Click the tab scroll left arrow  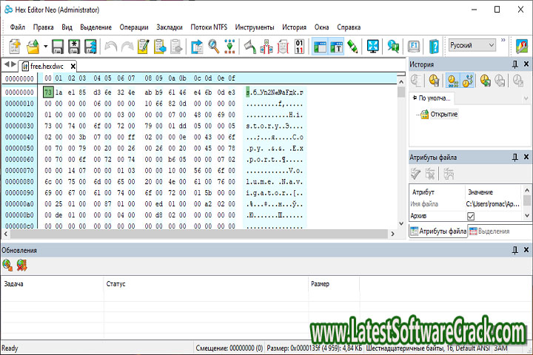(7, 64)
